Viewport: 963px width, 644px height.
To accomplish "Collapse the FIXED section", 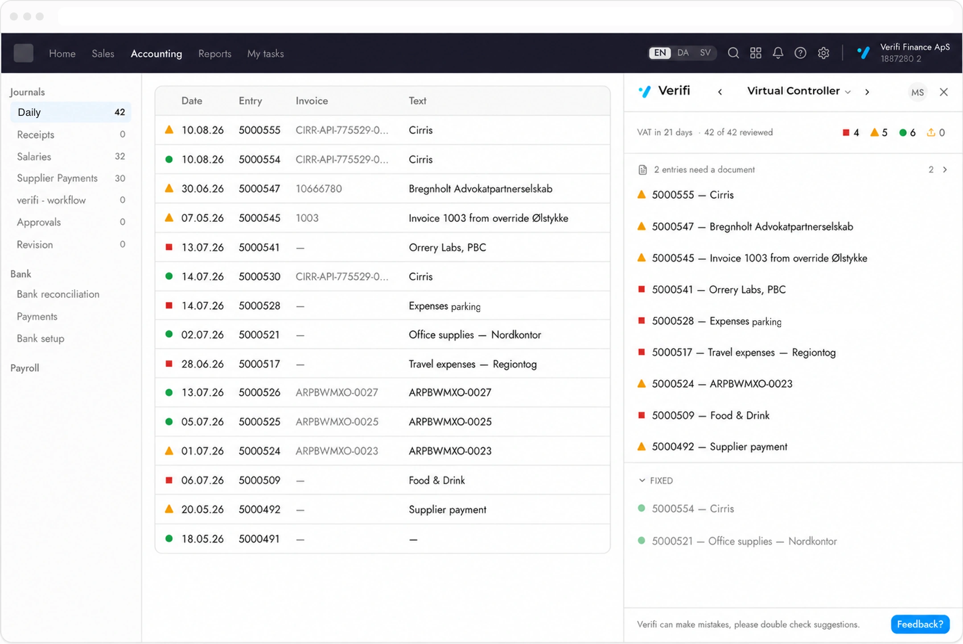I will click(x=655, y=481).
